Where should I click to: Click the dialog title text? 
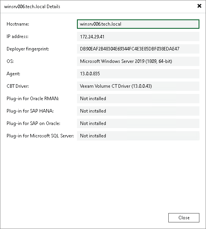pyautogui.click(x=32, y=7)
